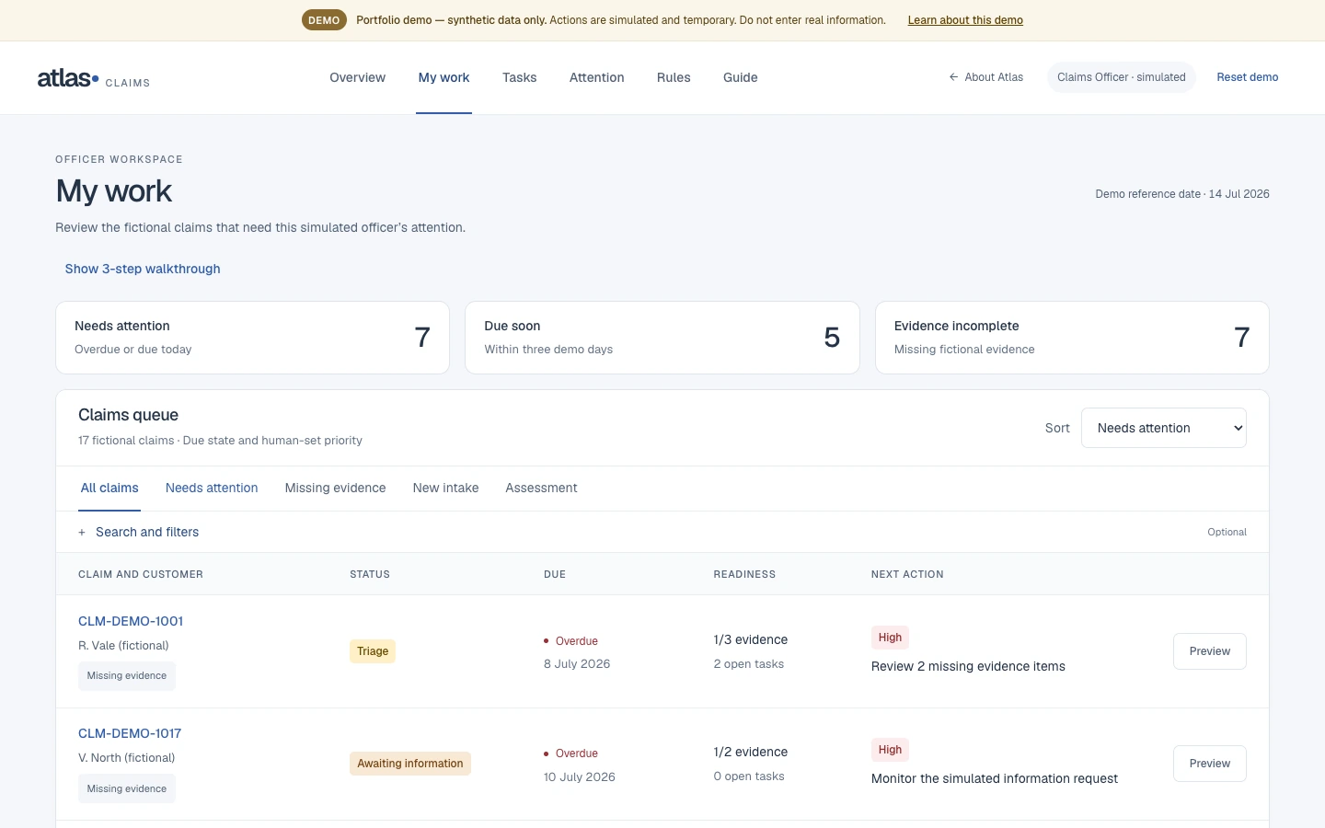
Task: Click the back arrow beside About Atlas
Action: pyautogui.click(x=953, y=77)
